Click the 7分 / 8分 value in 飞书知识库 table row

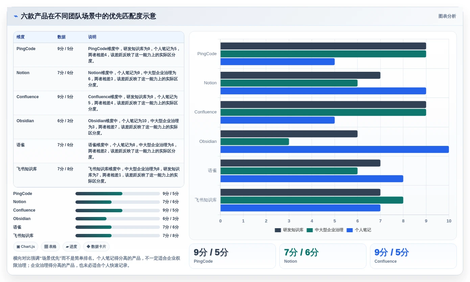(x=65, y=169)
